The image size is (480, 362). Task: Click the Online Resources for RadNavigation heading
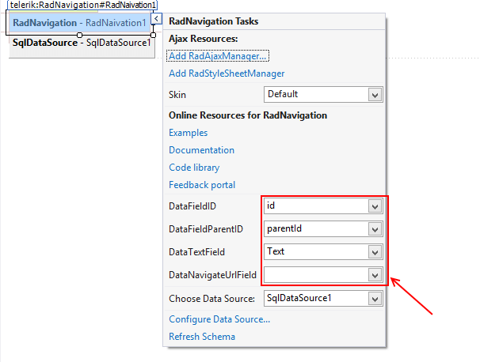click(248, 115)
